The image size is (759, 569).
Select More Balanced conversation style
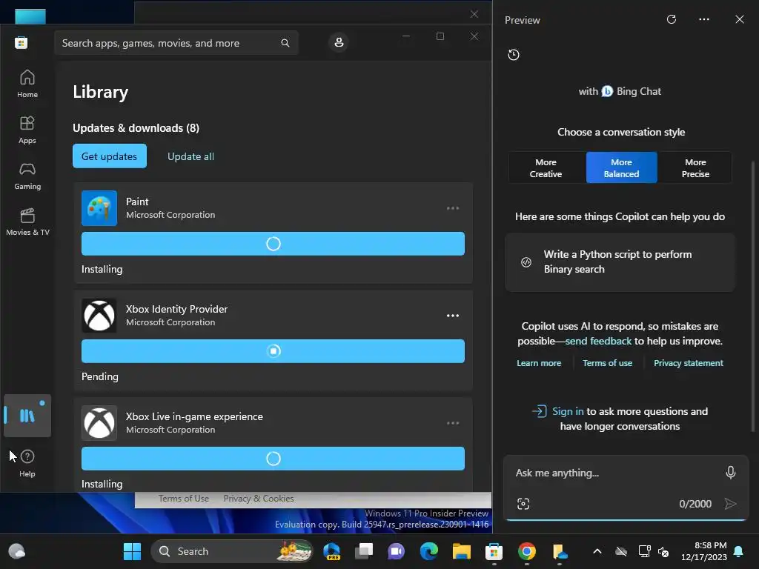pyautogui.click(x=621, y=168)
